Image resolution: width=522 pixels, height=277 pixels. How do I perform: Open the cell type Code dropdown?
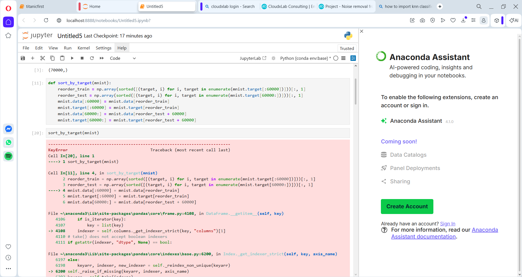click(x=123, y=58)
